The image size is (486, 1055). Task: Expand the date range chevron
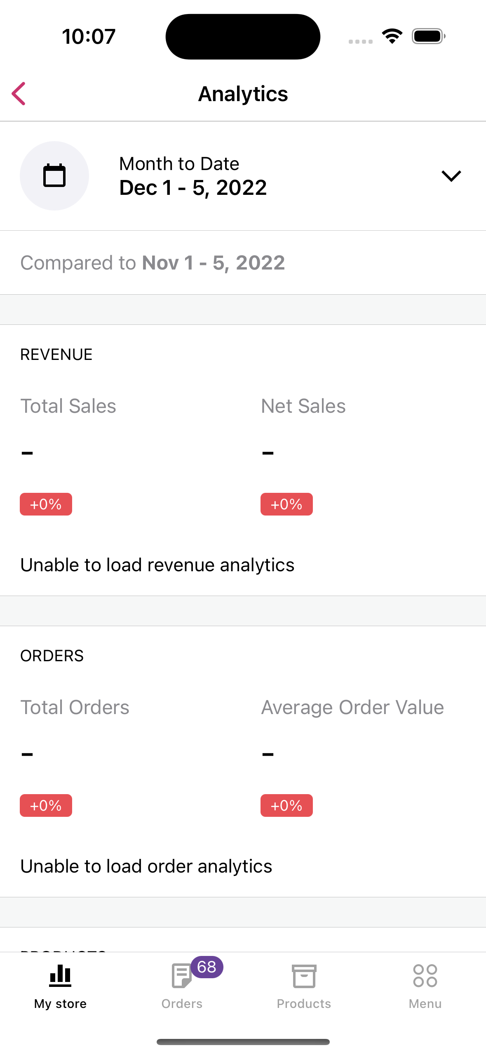pos(451,176)
